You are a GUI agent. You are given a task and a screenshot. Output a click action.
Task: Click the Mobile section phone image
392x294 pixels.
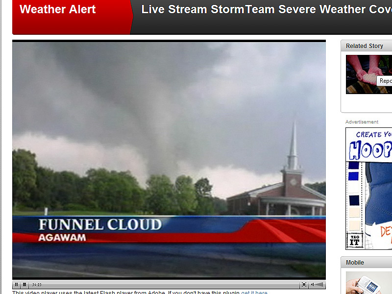(x=369, y=283)
